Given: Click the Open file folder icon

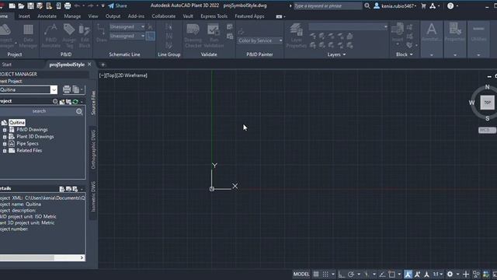Looking at the screenshot, I should (21, 5).
